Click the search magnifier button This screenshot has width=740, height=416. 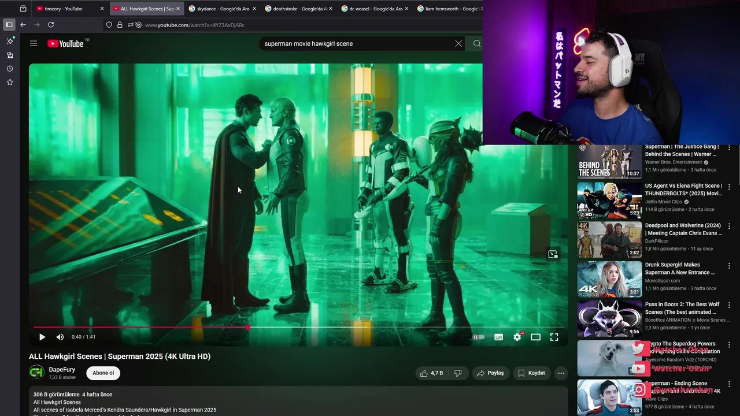coord(477,43)
